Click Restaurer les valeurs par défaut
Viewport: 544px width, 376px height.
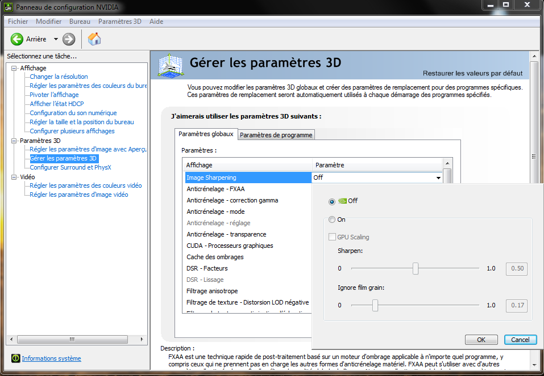pyautogui.click(x=472, y=73)
